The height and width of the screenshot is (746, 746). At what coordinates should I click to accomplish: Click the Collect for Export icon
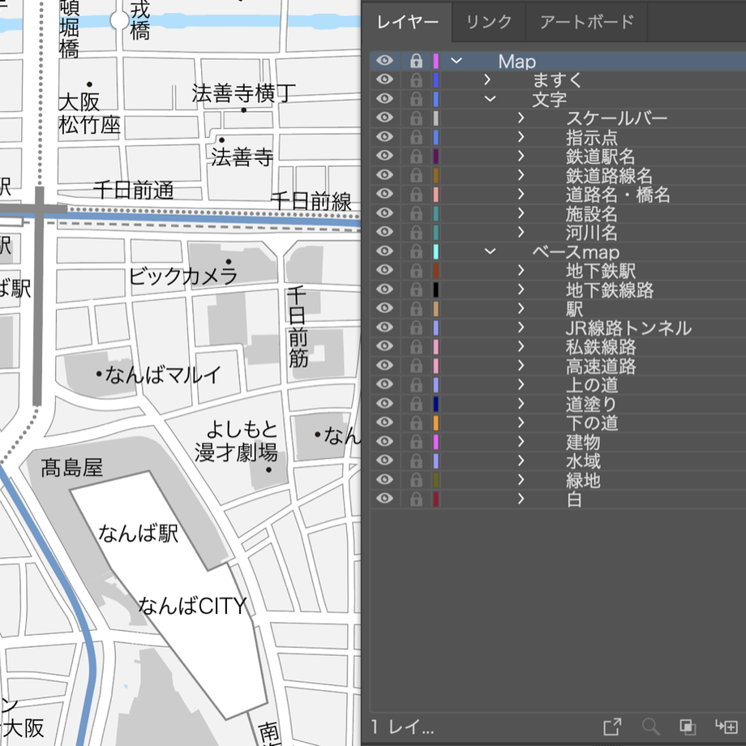[612, 727]
